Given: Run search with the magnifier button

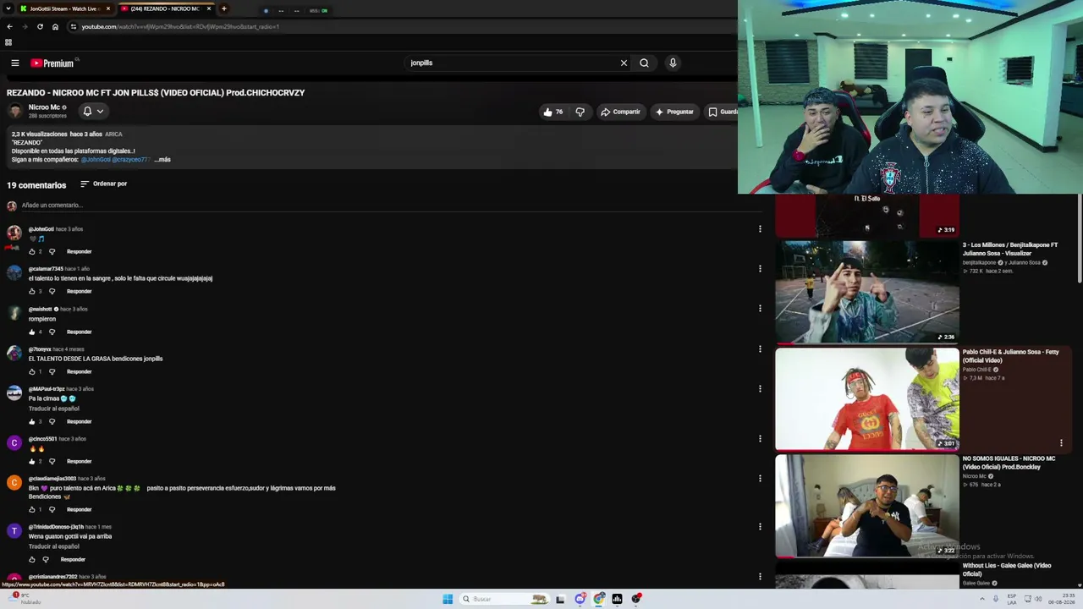Looking at the screenshot, I should coord(644,63).
